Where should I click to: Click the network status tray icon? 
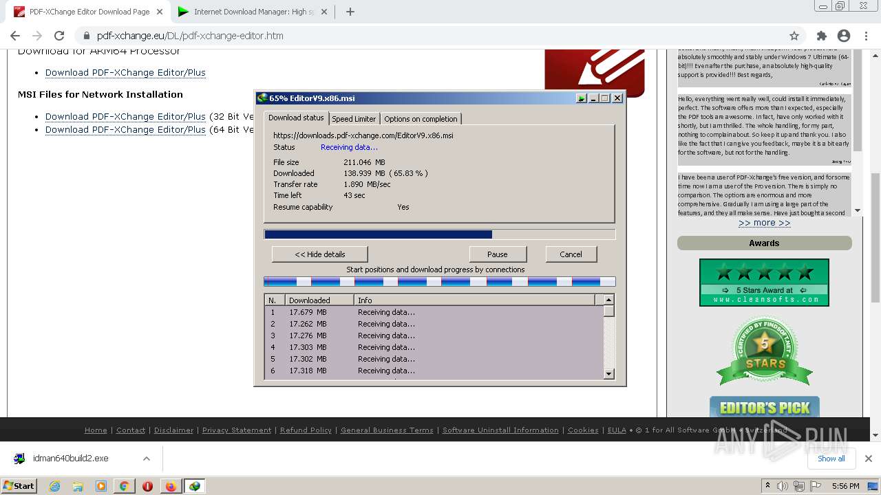click(x=799, y=486)
